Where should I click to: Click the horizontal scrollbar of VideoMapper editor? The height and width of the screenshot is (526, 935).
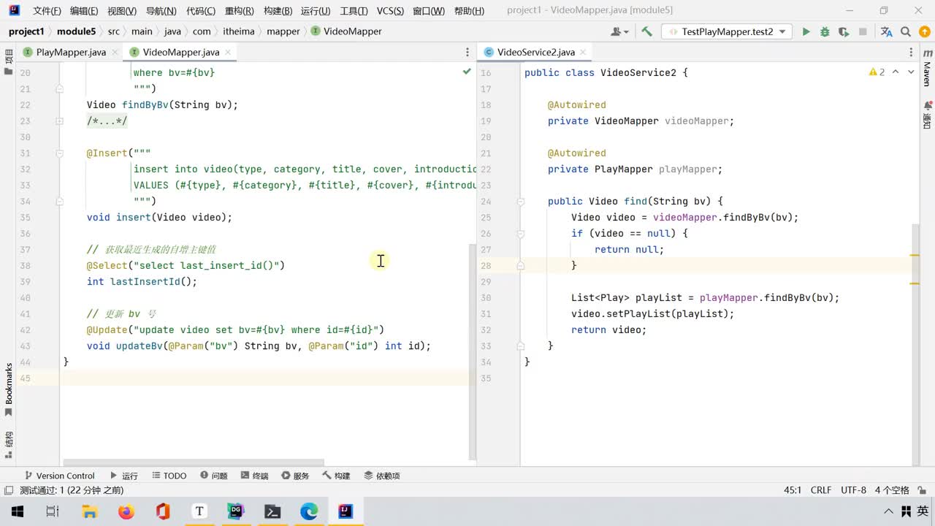(x=194, y=462)
